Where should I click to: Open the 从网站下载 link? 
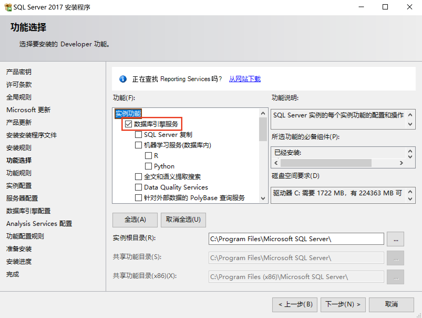(x=244, y=79)
